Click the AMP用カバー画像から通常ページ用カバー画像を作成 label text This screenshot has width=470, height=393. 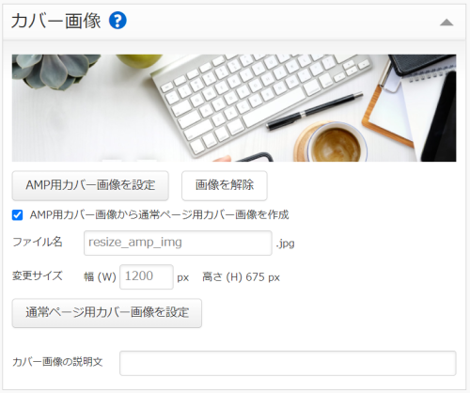159,215
